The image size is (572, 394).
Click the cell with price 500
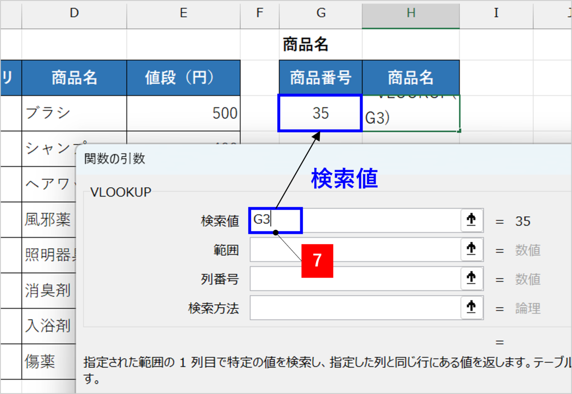(183, 113)
